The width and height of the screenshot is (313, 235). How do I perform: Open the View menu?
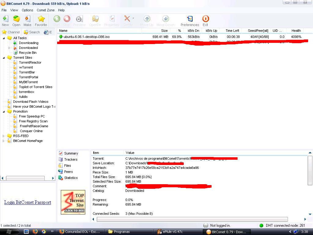(14, 10)
